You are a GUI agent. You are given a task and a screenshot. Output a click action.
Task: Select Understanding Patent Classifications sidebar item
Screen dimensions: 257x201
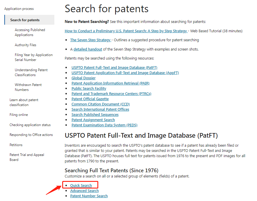(31, 72)
